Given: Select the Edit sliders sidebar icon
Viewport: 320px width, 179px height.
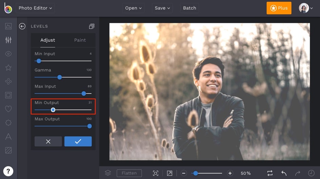Looking at the screenshot, I should pyautogui.click(x=8, y=40).
